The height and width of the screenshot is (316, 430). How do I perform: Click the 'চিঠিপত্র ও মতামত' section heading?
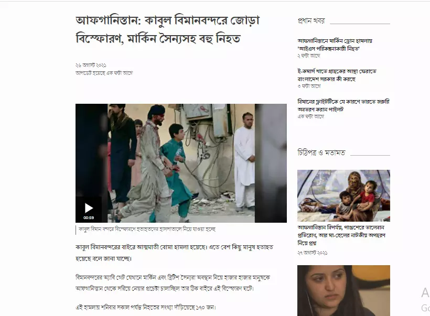pyautogui.click(x=321, y=152)
